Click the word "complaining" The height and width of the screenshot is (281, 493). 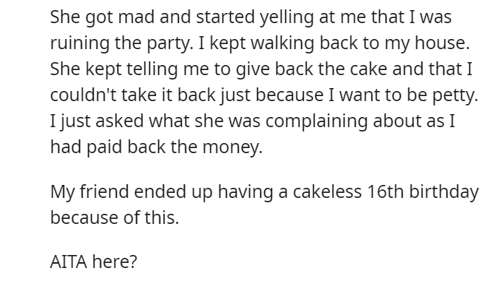click(316, 121)
